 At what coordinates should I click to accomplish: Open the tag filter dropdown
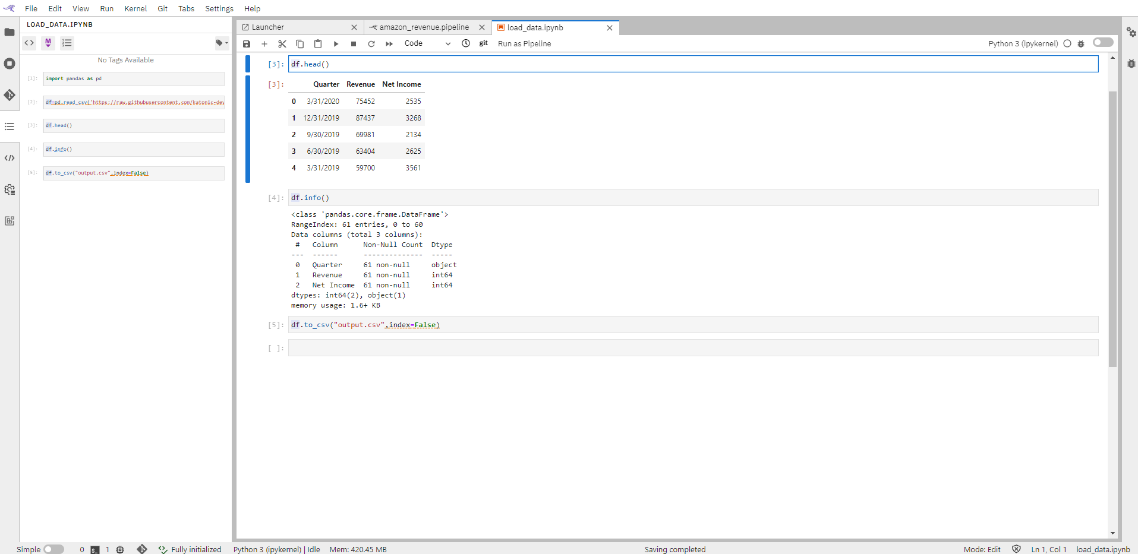[x=222, y=43]
